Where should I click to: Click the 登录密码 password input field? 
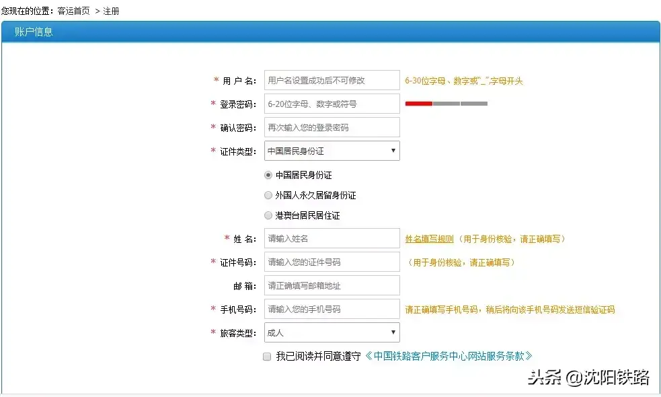tap(332, 103)
